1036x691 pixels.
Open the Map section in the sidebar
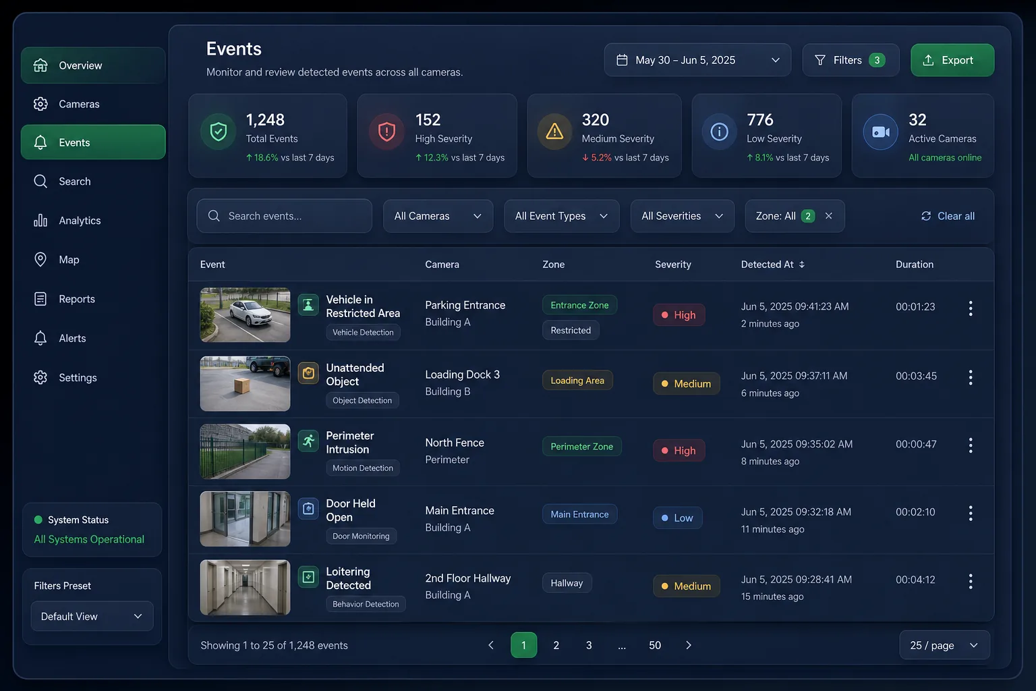[x=93, y=260]
